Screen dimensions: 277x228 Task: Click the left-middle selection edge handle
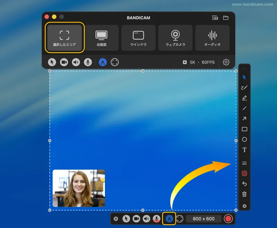click(50, 141)
